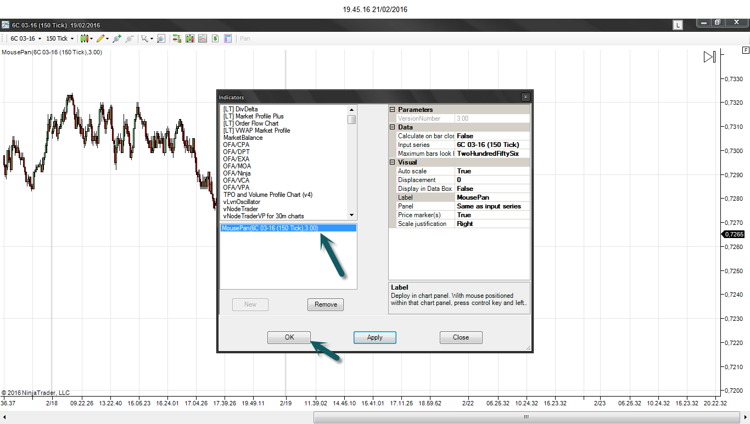The width and height of the screenshot is (750, 424).
Task: Open the Strategies dollar-sign icon
Action: pos(215,38)
